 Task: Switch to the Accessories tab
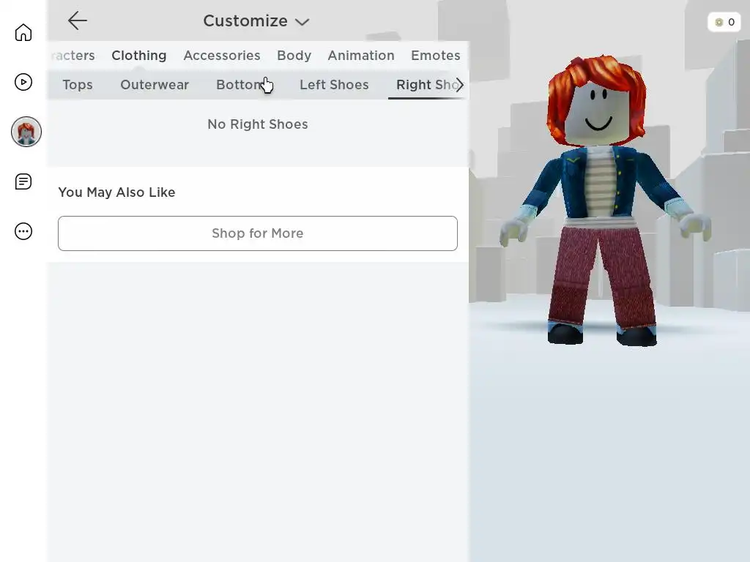[x=222, y=56]
